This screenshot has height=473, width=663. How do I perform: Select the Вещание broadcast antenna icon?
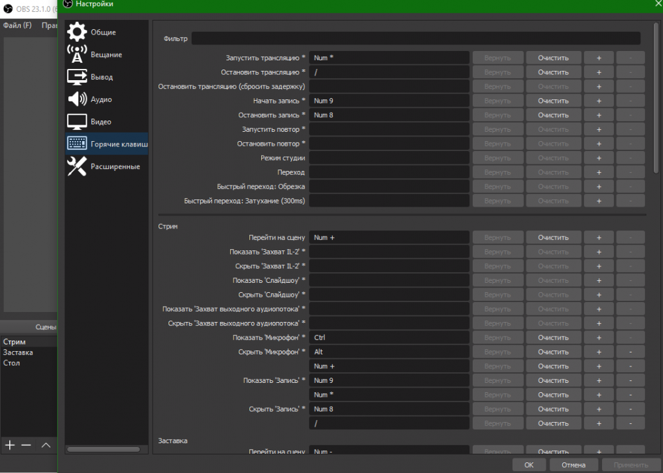(77, 54)
